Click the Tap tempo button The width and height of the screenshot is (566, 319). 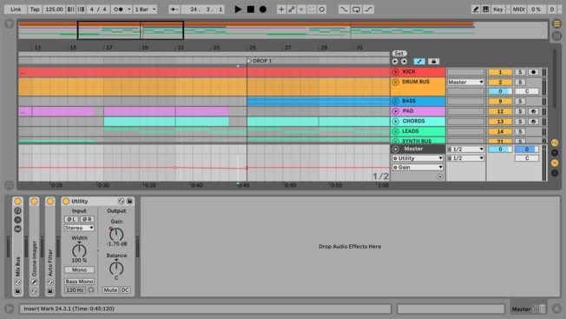pos(35,10)
